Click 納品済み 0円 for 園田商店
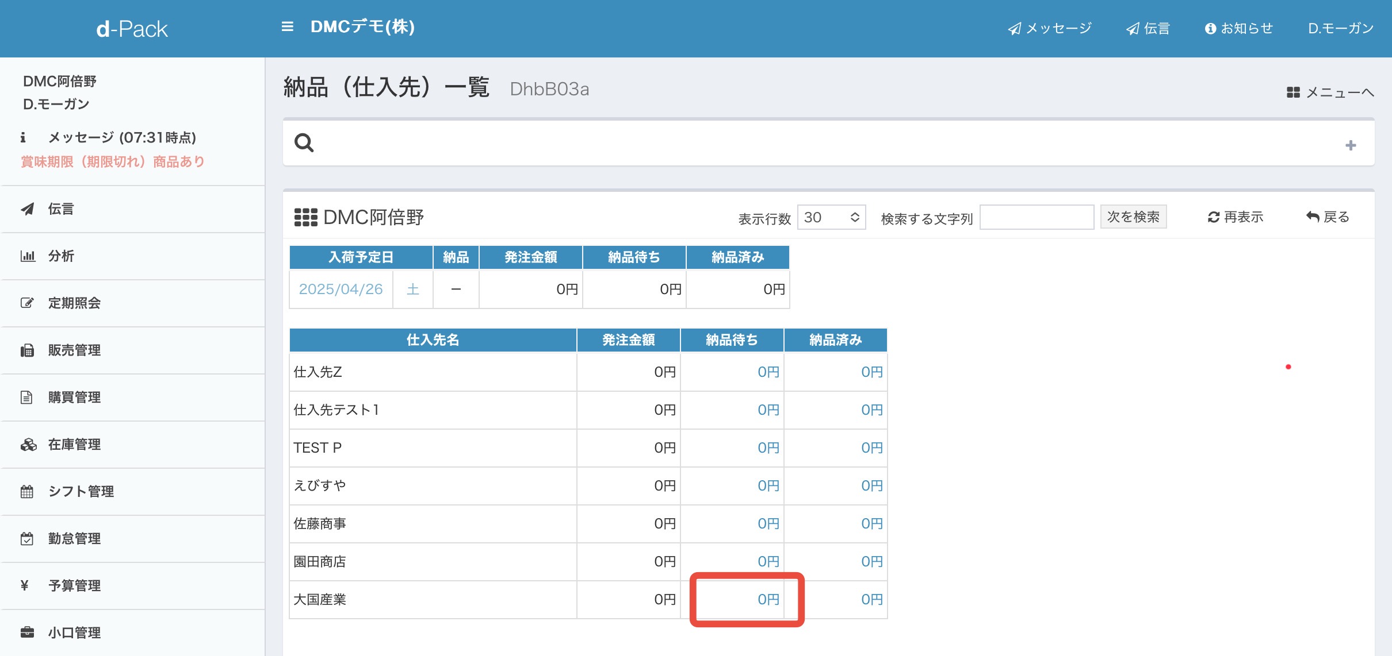Screen dimensions: 1392x656 tap(871, 561)
